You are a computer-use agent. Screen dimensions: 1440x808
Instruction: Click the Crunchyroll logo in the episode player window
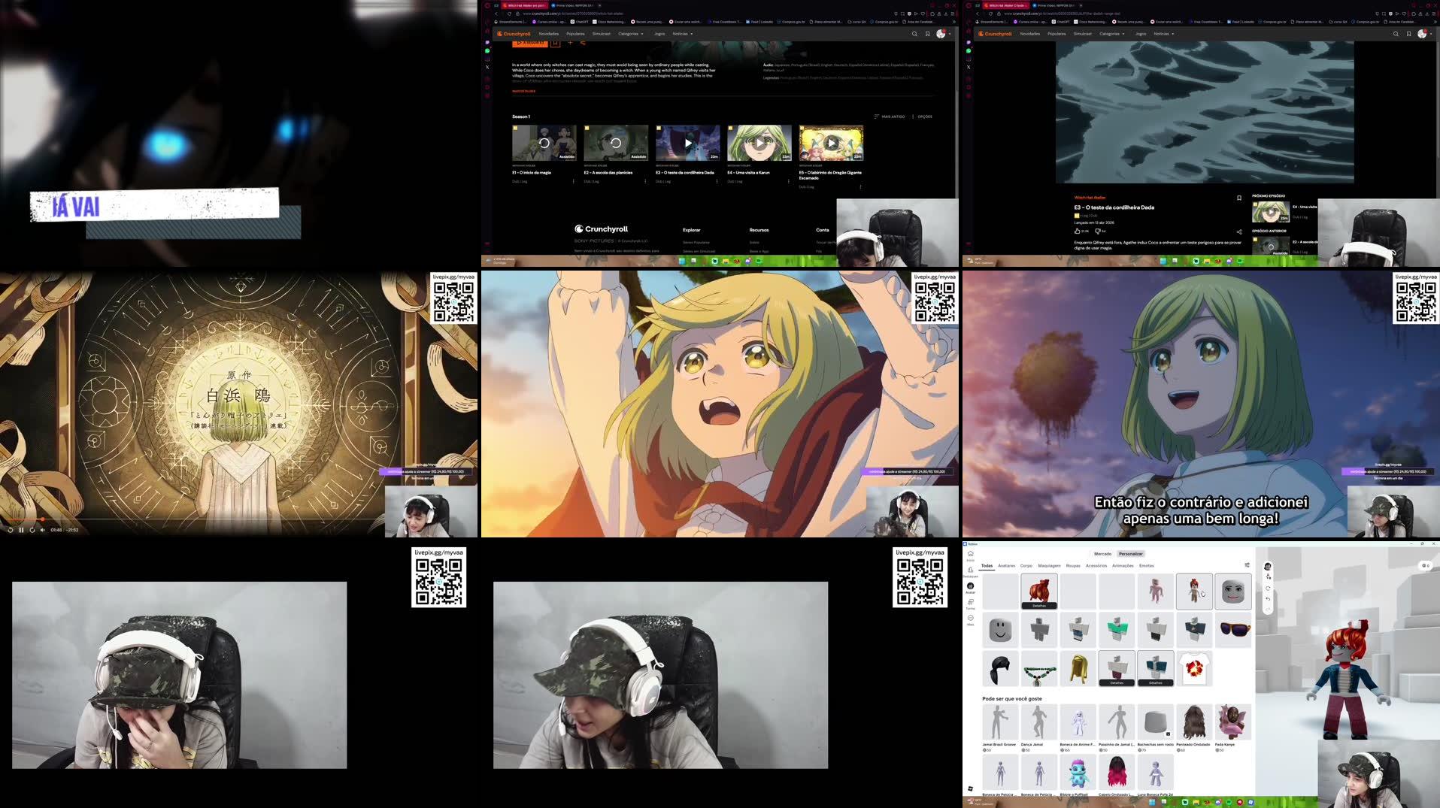coord(995,34)
